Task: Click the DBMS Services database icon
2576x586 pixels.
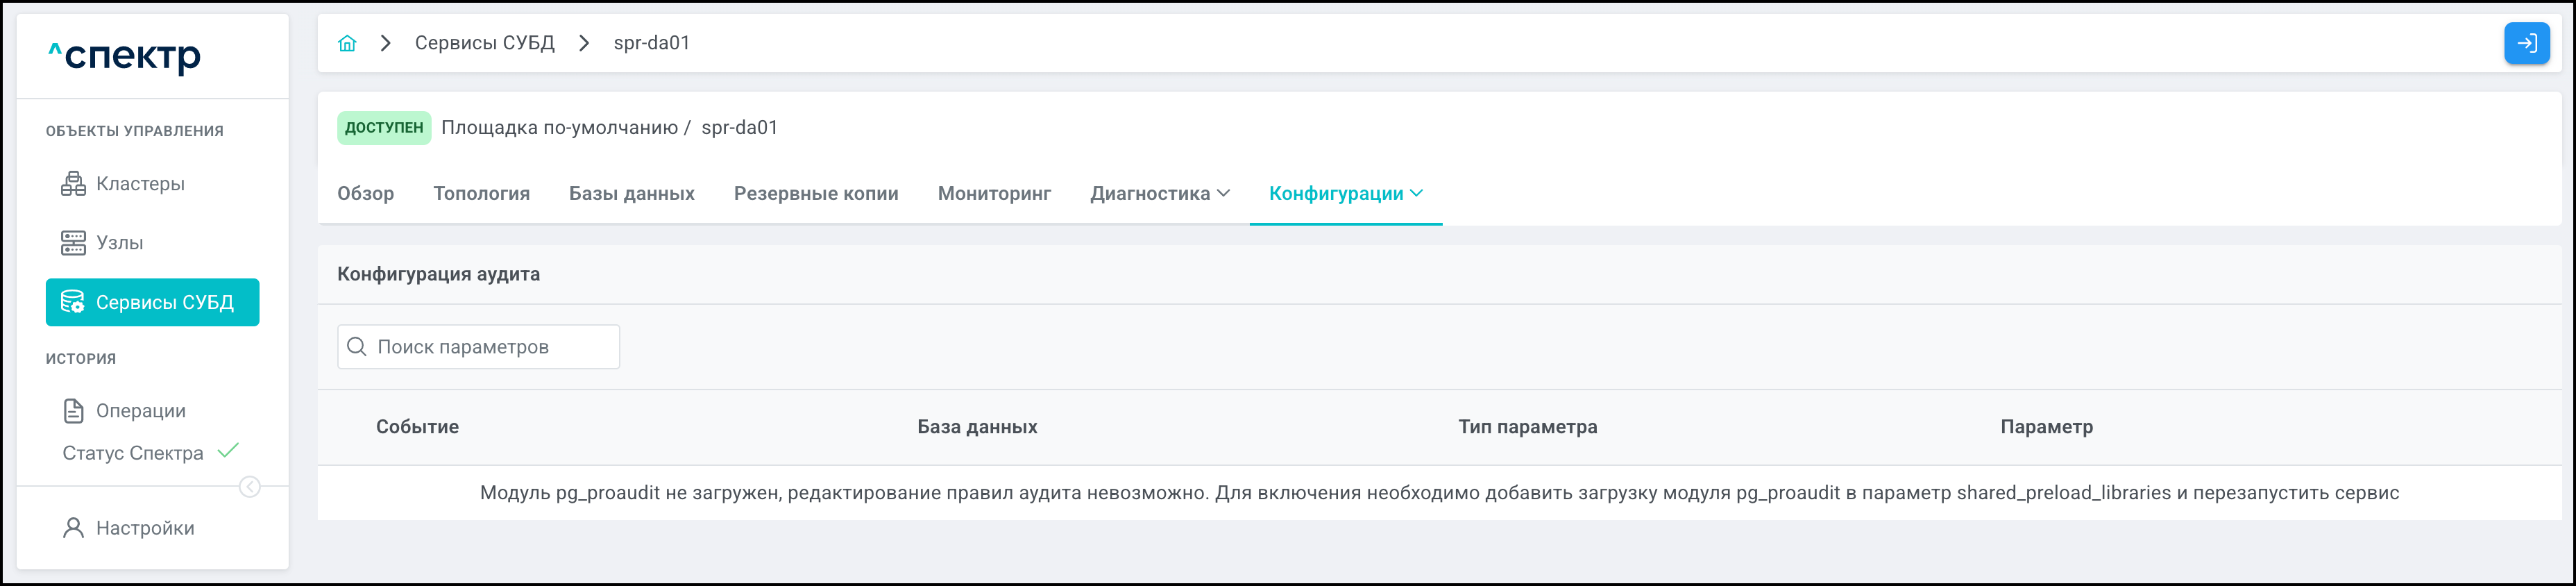Action: [x=73, y=302]
